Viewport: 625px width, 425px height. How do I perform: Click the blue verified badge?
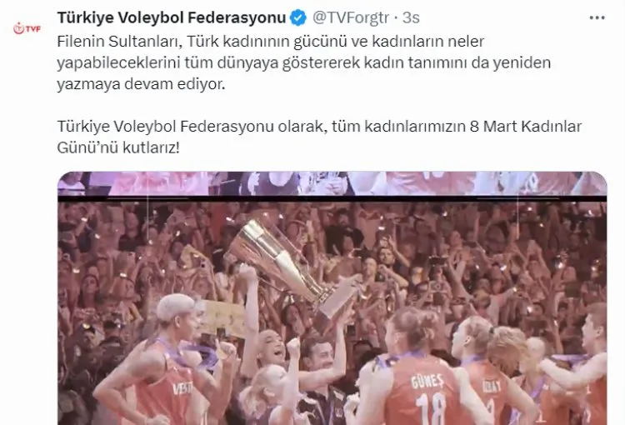tap(298, 18)
